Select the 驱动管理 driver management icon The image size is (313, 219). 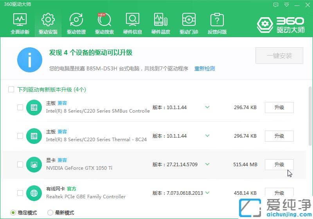(76, 23)
